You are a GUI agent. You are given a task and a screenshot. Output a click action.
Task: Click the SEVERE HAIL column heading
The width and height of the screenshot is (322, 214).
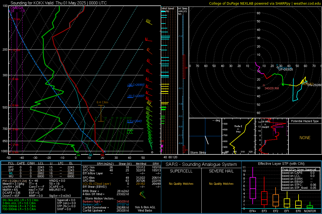[x=221, y=171]
